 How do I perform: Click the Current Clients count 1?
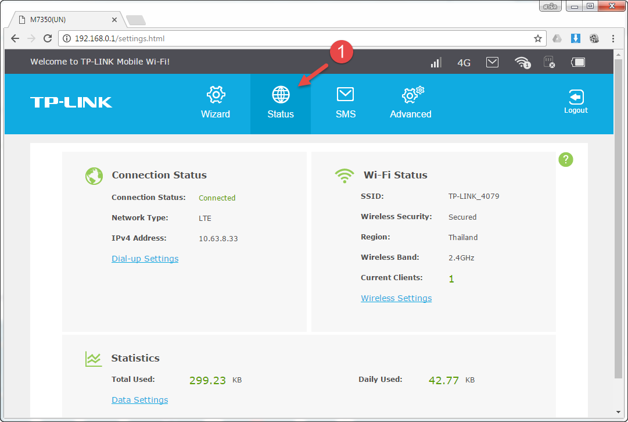[x=451, y=279]
